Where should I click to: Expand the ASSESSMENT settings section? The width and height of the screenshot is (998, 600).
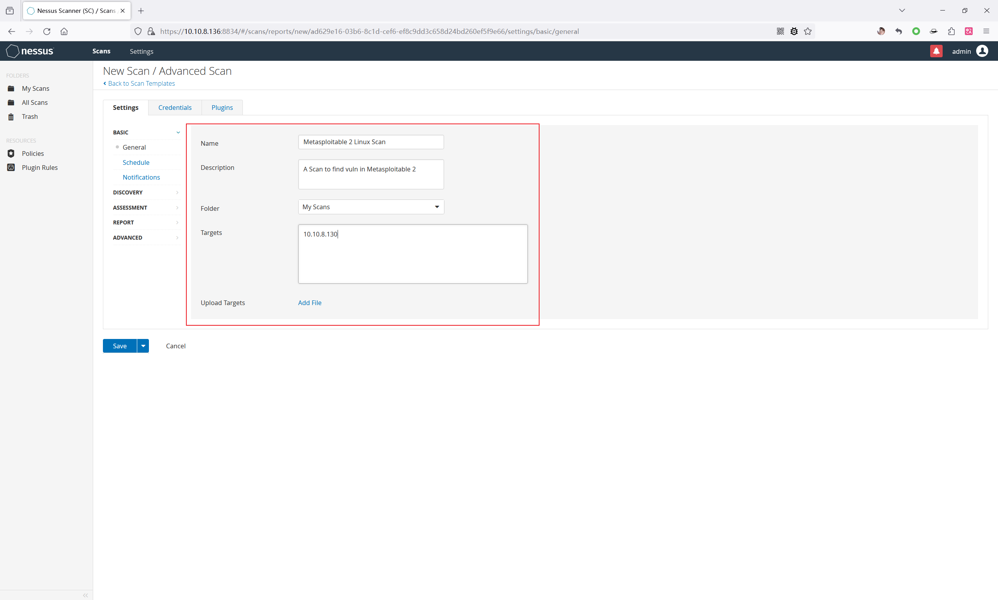click(x=147, y=208)
